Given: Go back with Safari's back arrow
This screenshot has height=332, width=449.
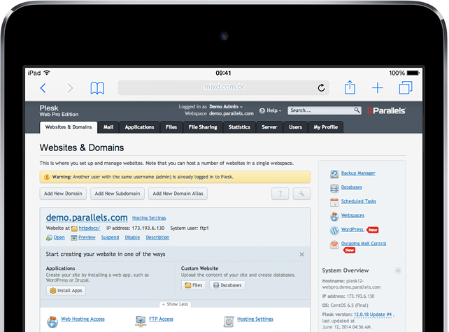Looking at the screenshot, I should coord(43,88).
